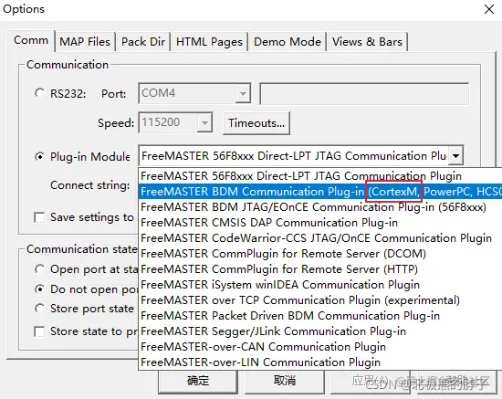Choose FreeMASTER-over-LIN Communication Plugin
Viewport: 502px width, 399px height.
click(320, 362)
